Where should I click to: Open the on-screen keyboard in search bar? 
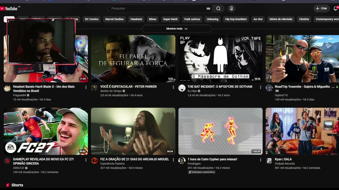208,8
